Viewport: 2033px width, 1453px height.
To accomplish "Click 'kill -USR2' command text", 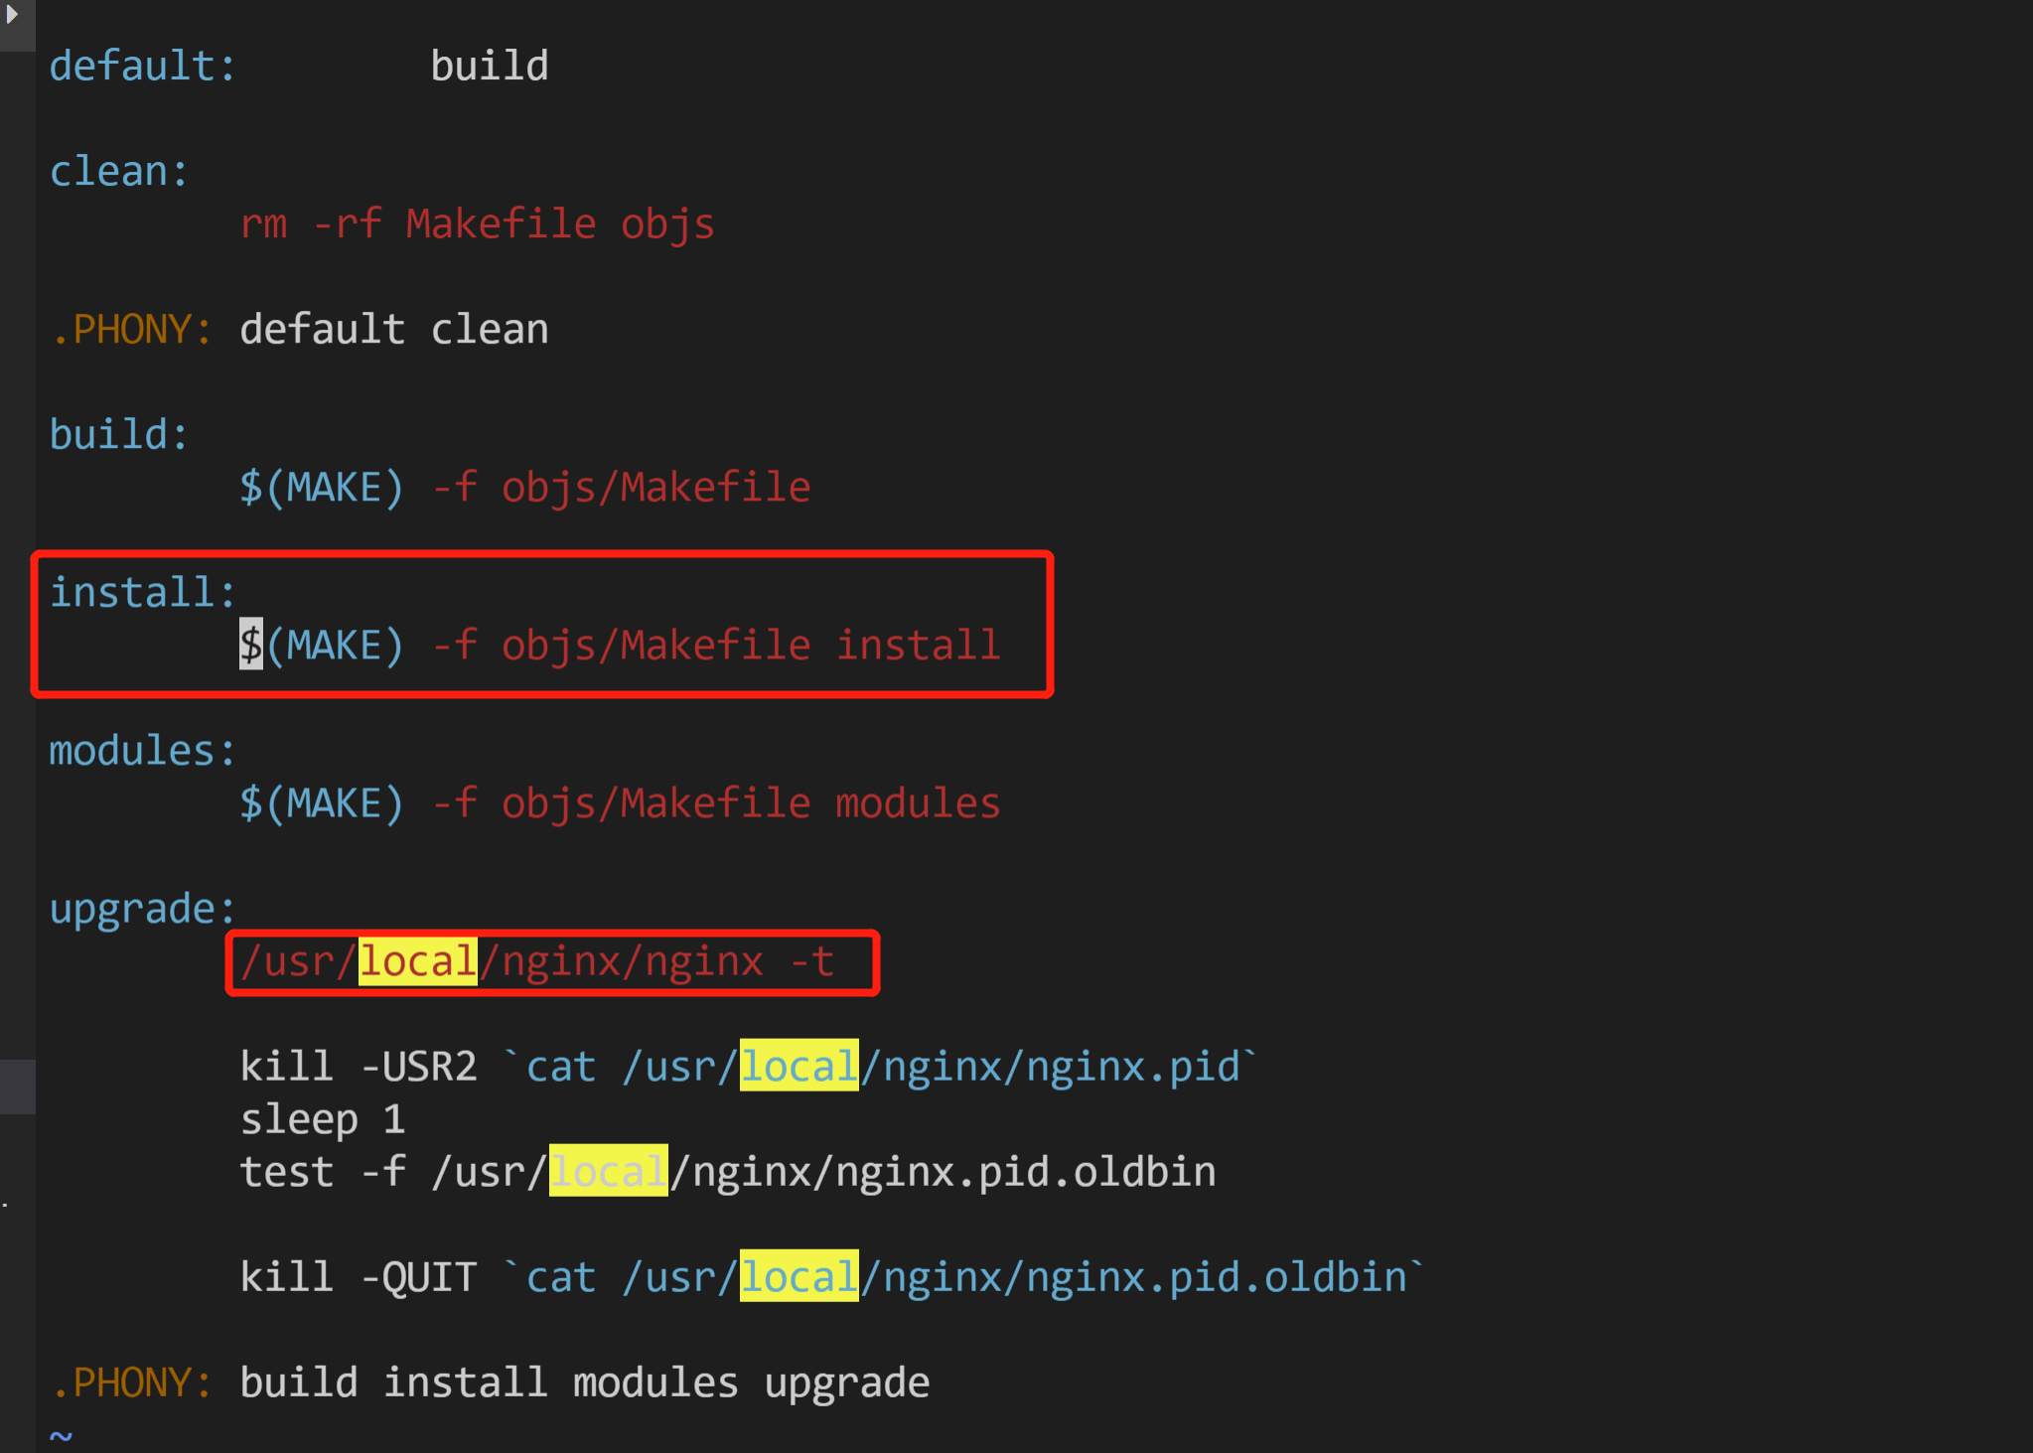I will coord(358,1067).
